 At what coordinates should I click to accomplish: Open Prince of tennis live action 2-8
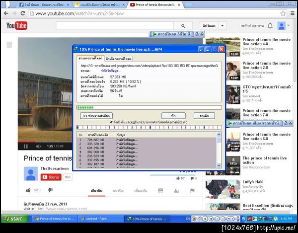[x=266, y=66]
